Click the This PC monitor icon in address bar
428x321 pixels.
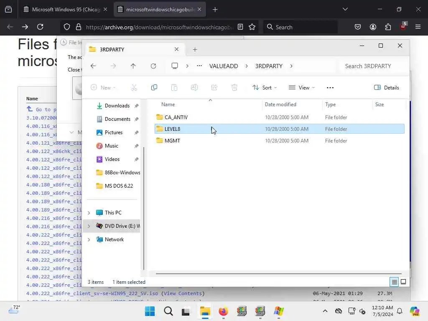click(175, 66)
